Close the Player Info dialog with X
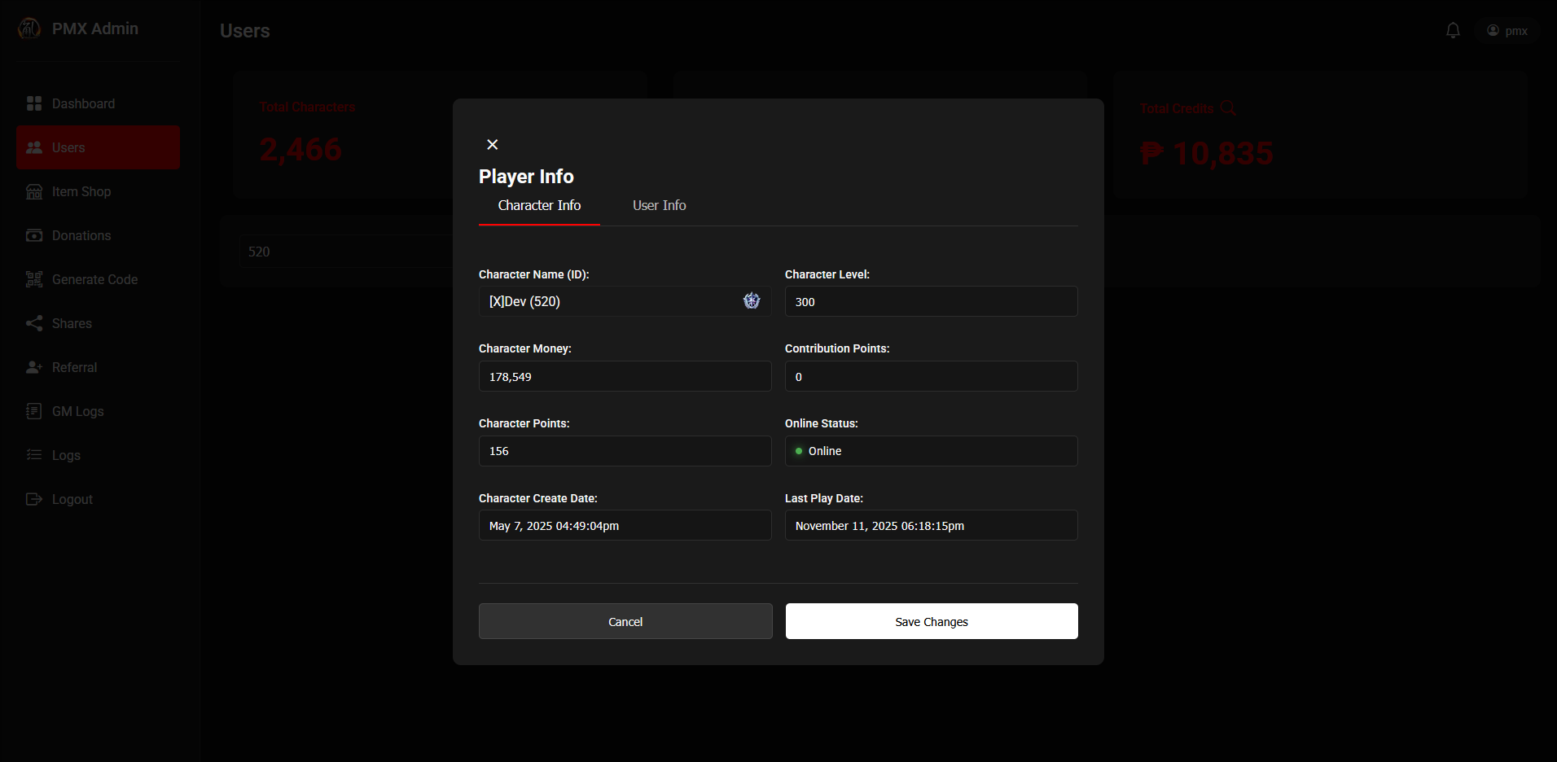Viewport: 1557px width, 762px height. click(x=492, y=144)
